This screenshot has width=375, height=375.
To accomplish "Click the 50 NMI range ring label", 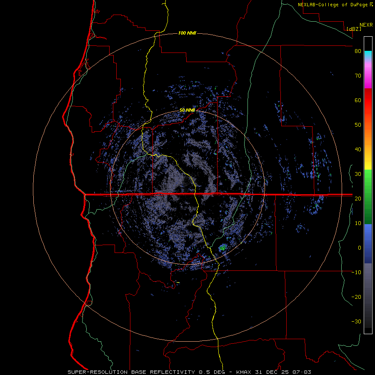I will [x=187, y=110].
